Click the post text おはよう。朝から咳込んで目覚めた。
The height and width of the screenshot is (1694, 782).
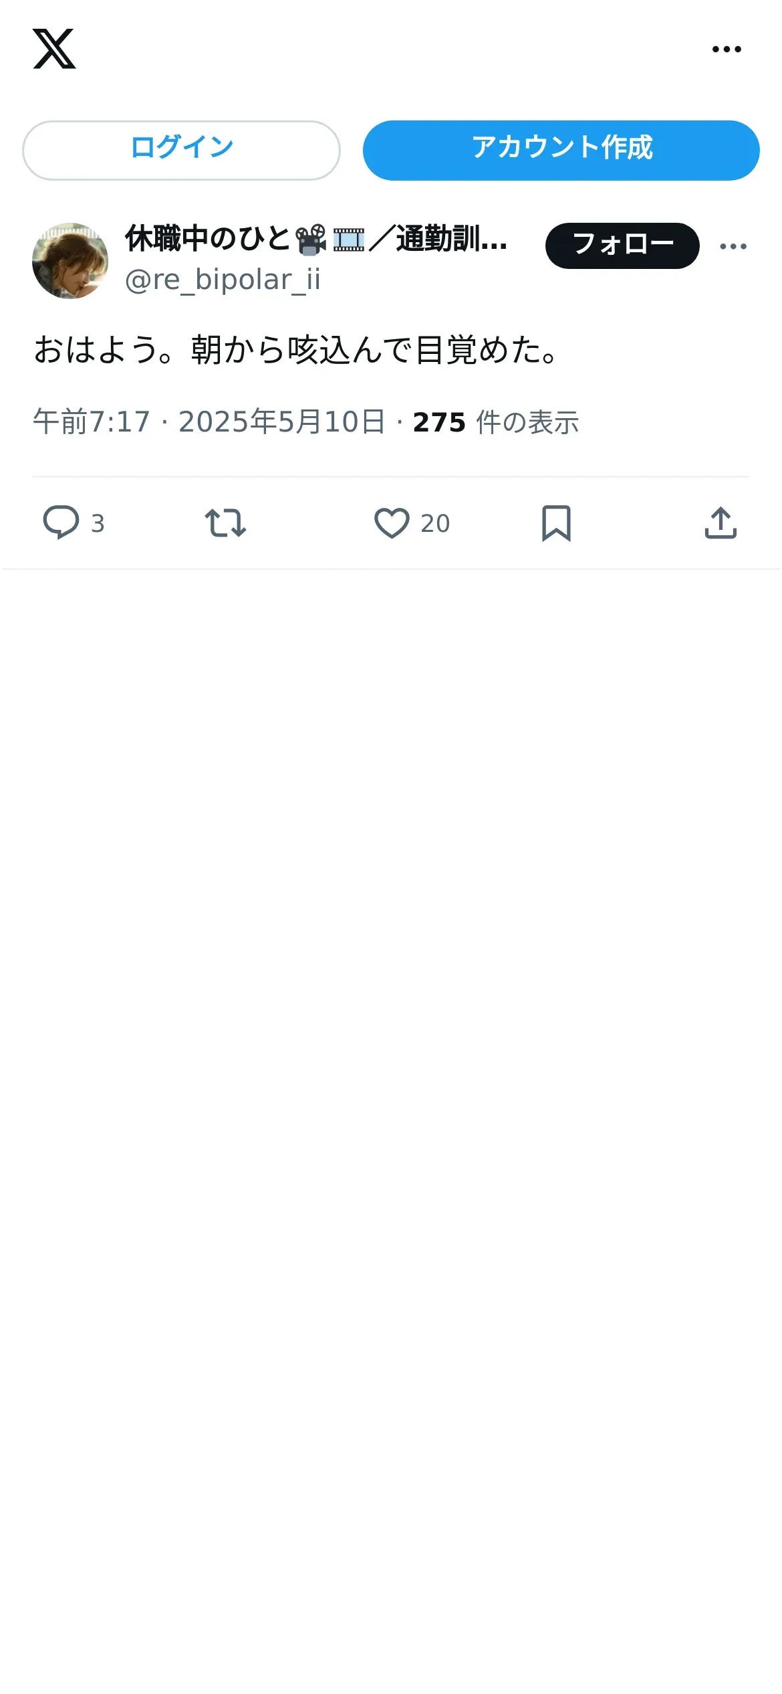click(x=297, y=350)
